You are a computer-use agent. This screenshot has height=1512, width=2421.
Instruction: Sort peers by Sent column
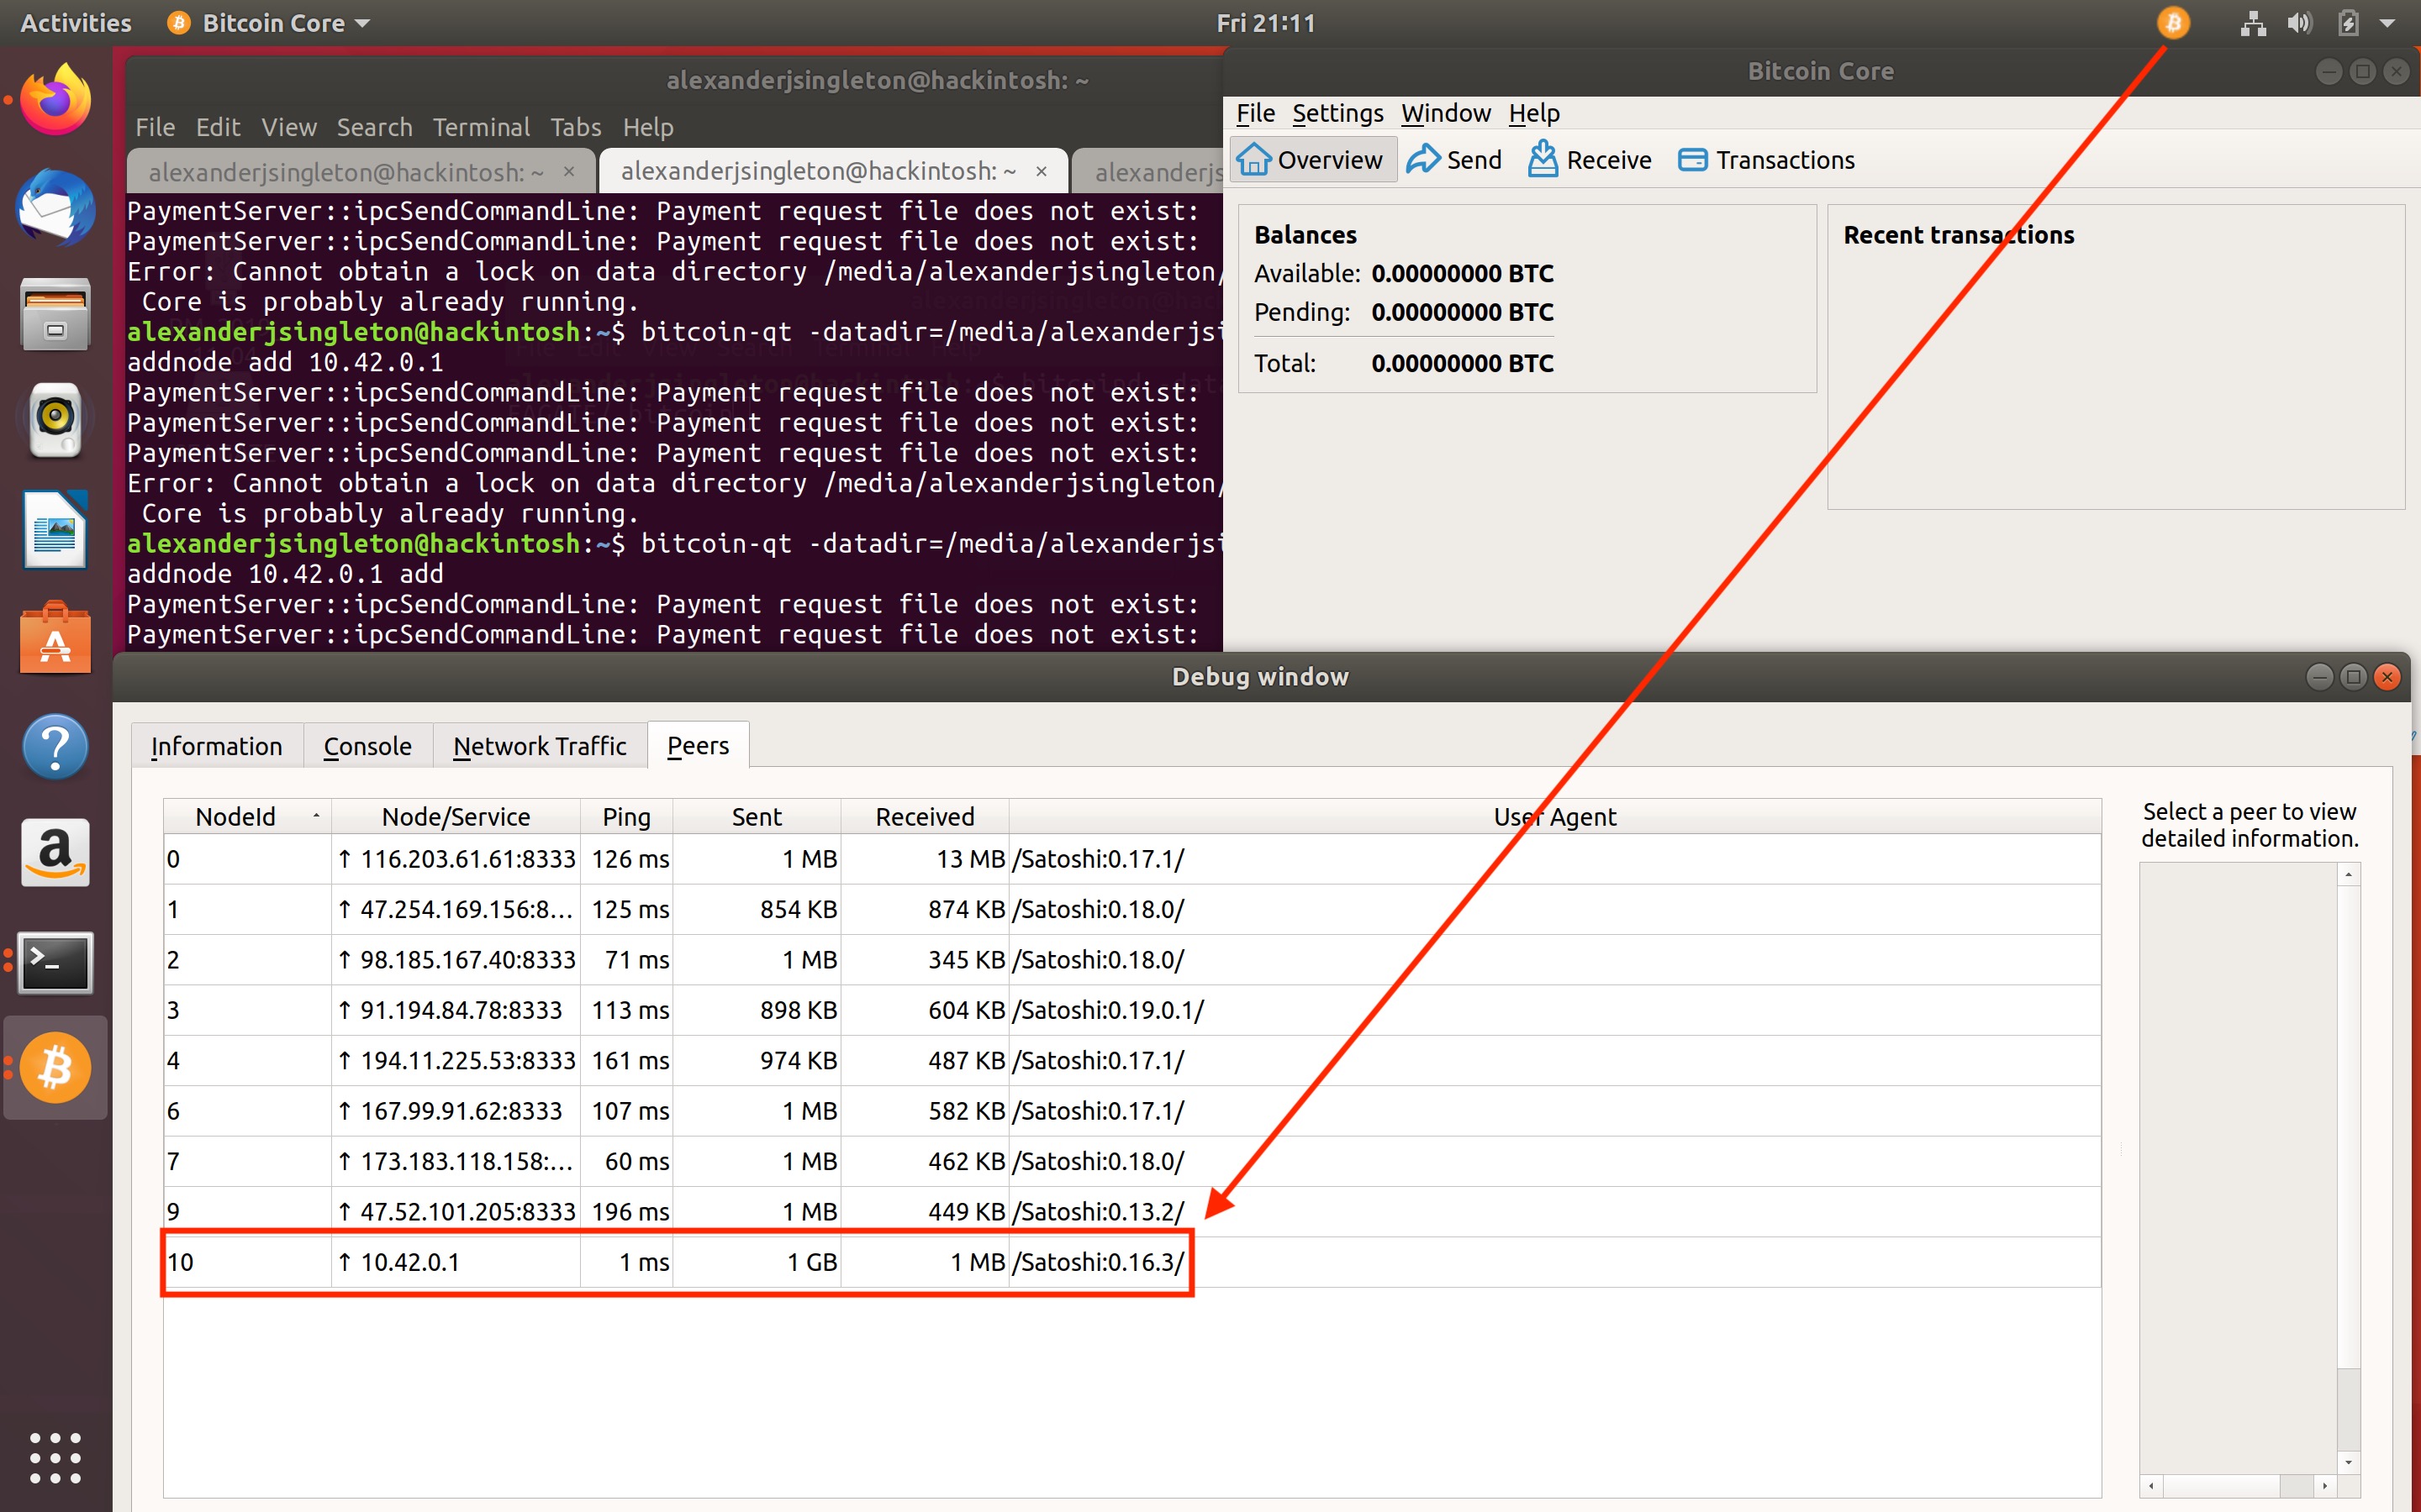(757, 816)
